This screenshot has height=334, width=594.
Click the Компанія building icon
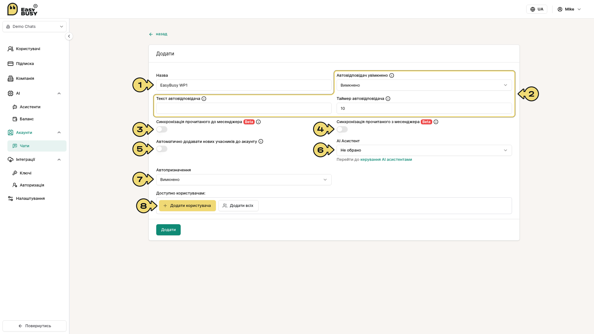click(11, 79)
